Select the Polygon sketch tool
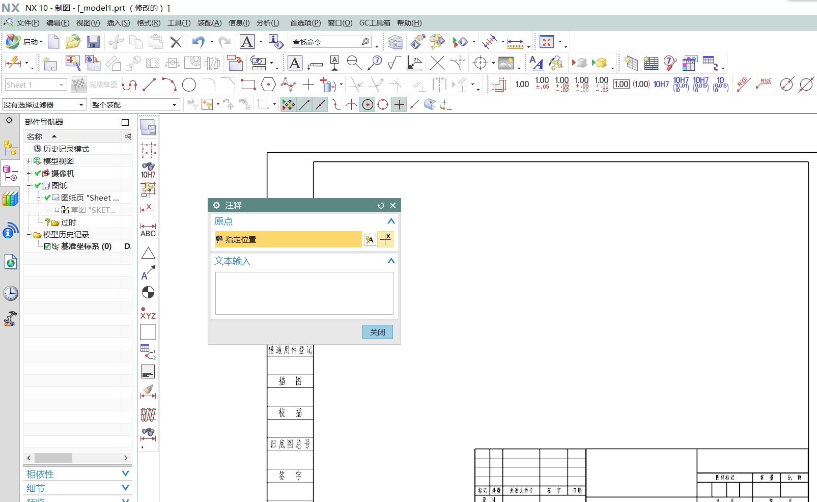817x502 pixels. point(268,85)
